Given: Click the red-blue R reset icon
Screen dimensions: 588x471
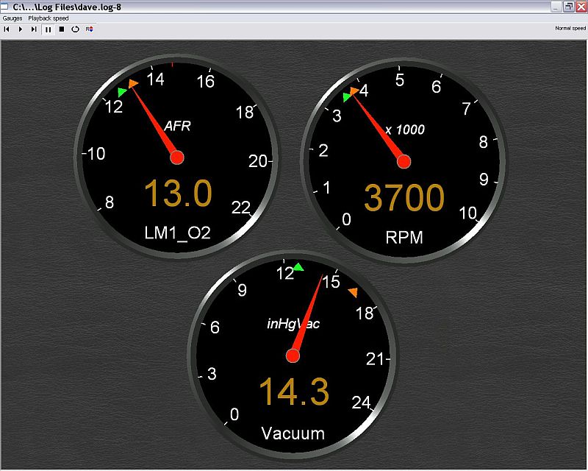Looking at the screenshot, I should tap(89, 29).
